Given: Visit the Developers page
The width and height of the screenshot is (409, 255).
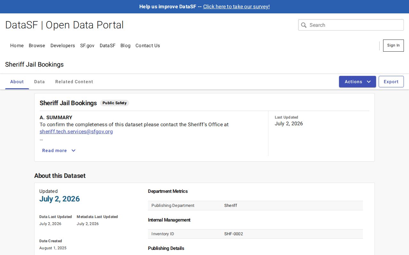Looking at the screenshot, I should 63,46.
